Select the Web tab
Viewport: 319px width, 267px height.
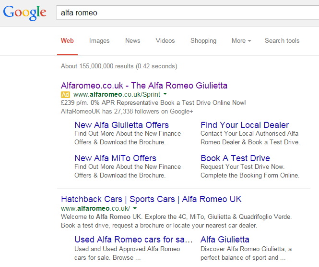click(x=67, y=40)
